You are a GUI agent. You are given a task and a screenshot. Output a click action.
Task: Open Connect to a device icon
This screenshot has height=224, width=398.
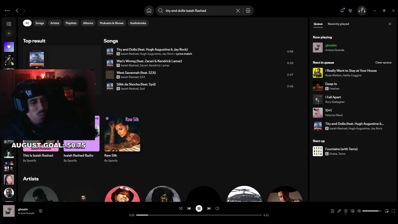(352, 211)
